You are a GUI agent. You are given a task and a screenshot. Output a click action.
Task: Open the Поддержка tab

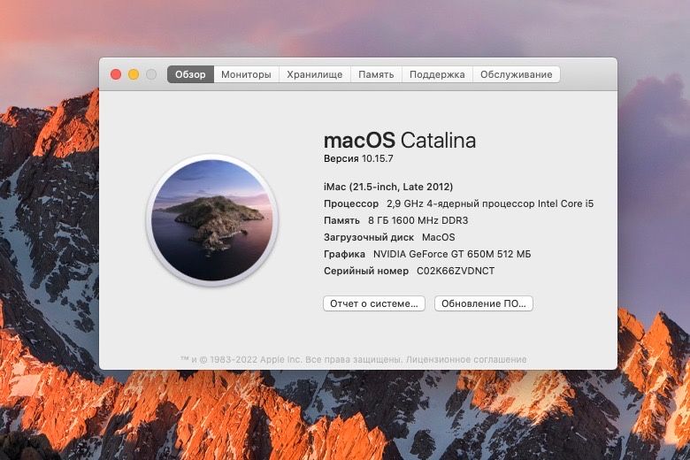pos(437,74)
